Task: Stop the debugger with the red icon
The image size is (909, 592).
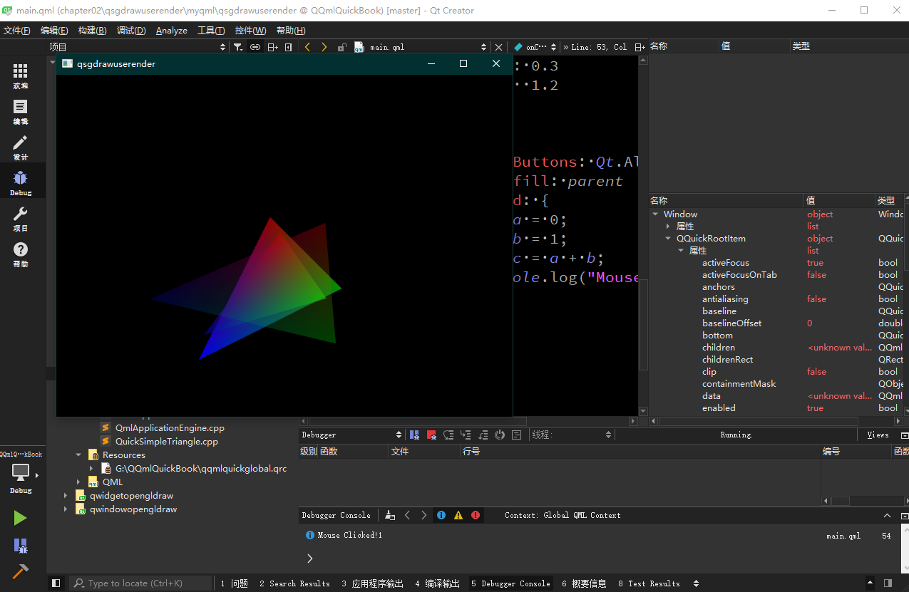Action: click(431, 435)
